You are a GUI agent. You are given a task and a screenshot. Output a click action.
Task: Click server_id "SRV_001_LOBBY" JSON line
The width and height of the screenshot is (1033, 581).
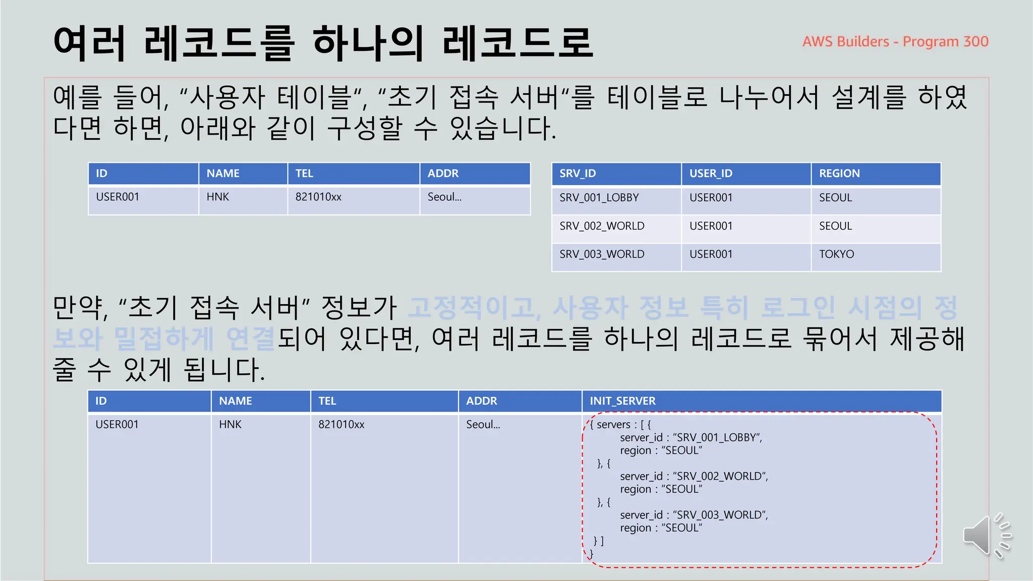click(691, 437)
